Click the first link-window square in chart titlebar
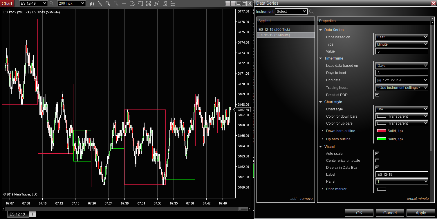The image size is (437, 219). (228, 3)
